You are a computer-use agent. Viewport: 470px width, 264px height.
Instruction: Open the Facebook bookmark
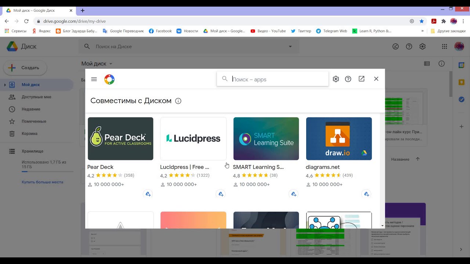tap(160, 31)
